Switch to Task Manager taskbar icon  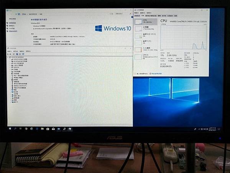(70, 129)
